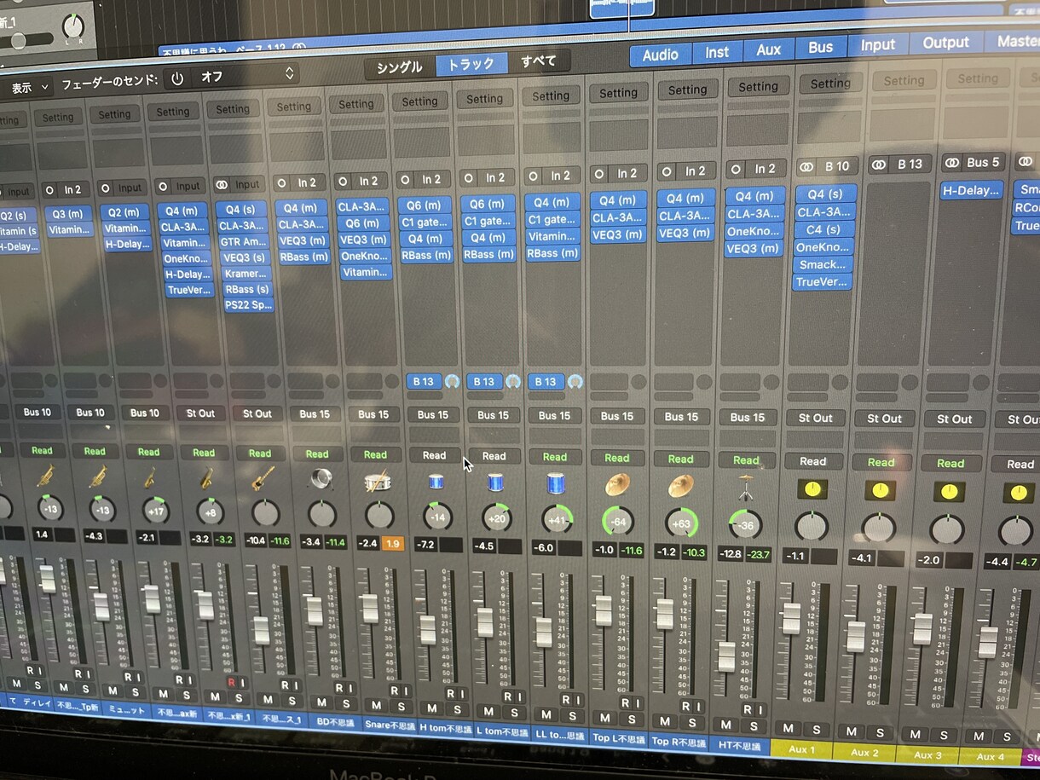Click the floor tom icon panned +41
The width and height of the screenshot is (1040, 780).
pyautogui.click(x=556, y=483)
